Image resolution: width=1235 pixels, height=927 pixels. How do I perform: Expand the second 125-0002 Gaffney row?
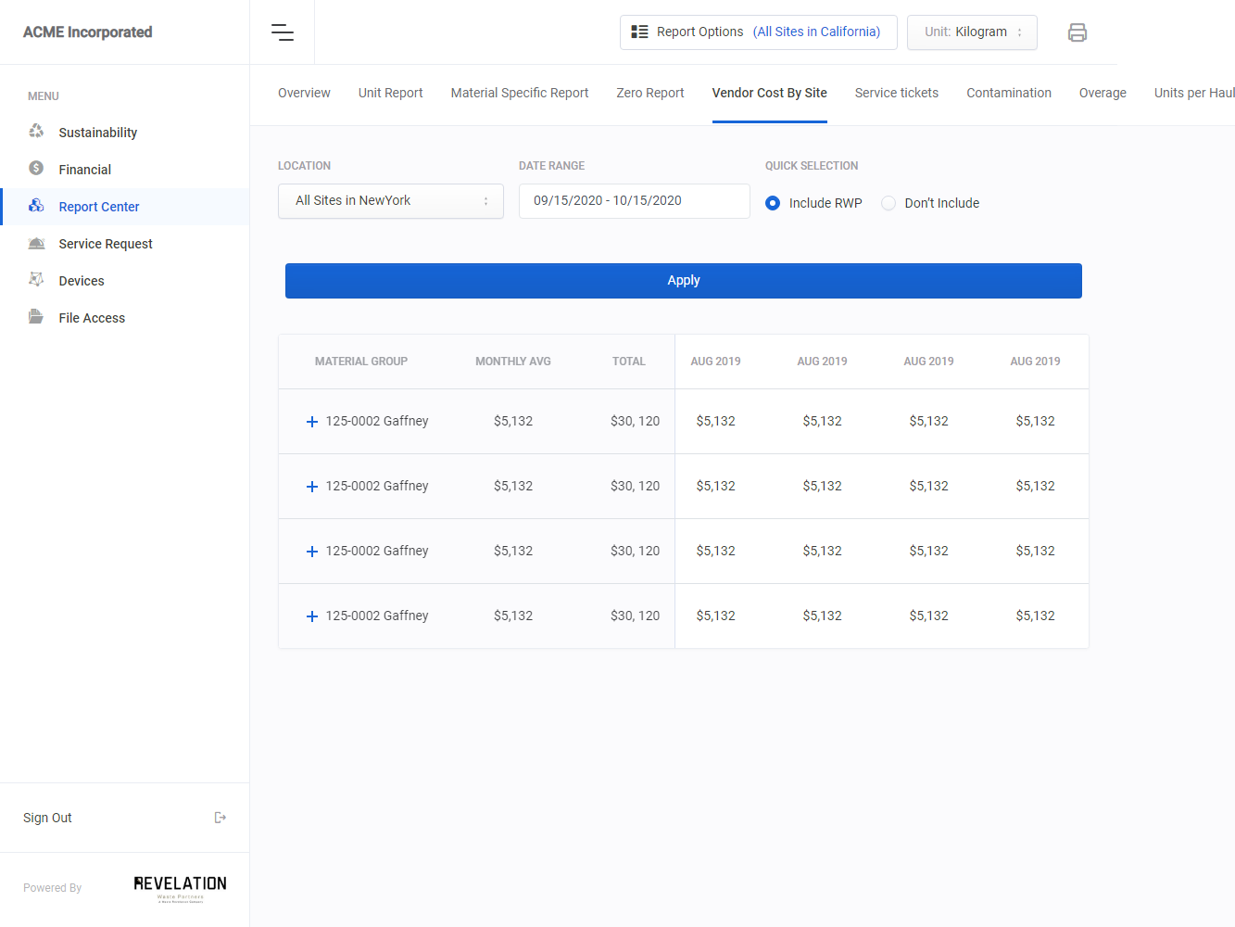click(312, 487)
